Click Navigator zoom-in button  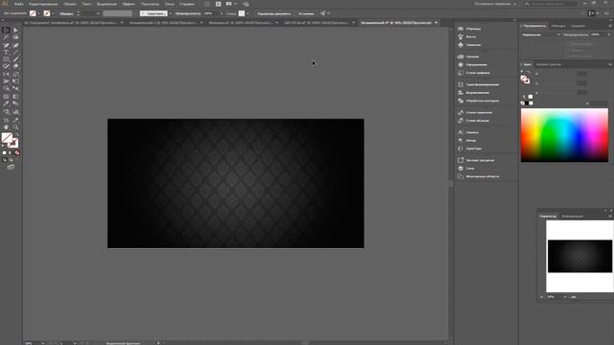(574, 297)
